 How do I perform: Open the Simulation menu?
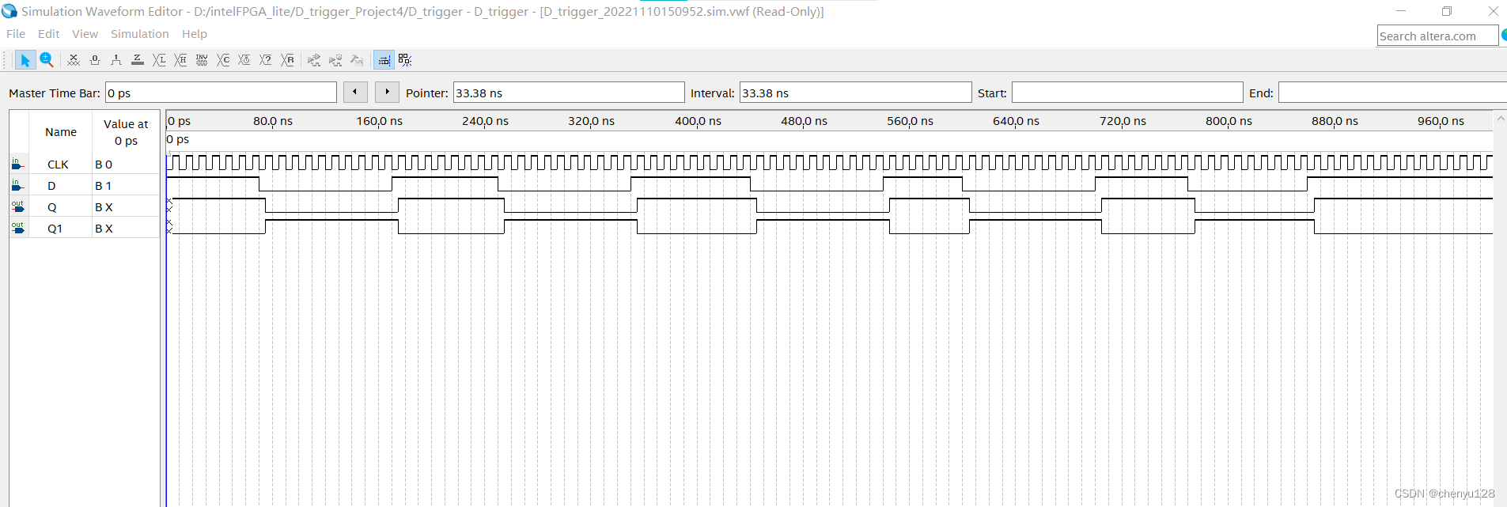pos(140,34)
